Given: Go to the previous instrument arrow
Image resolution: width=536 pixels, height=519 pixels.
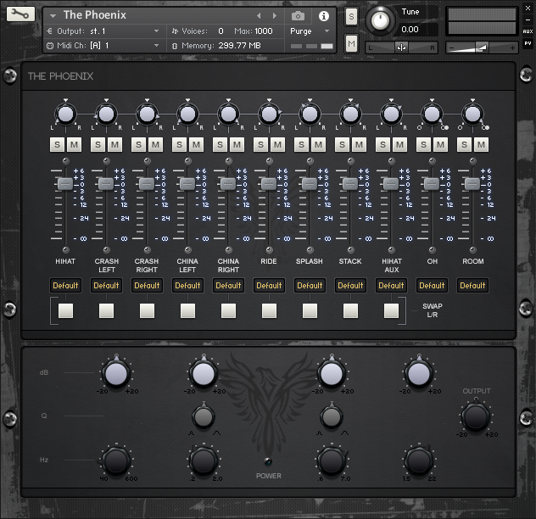Looking at the screenshot, I should [260, 15].
